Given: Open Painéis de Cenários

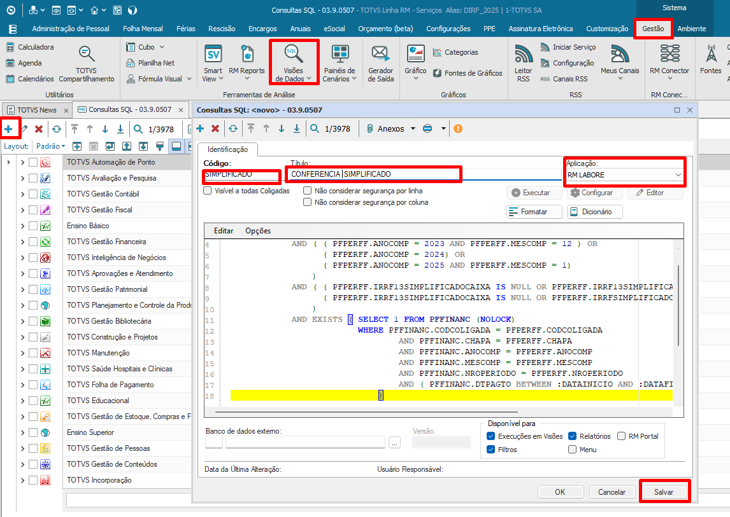Looking at the screenshot, I should click(340, 63).
